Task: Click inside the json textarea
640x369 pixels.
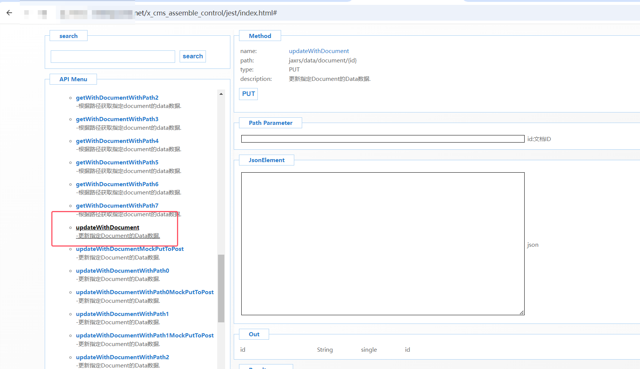Action: pyautogui.click(x=382, y=243)
